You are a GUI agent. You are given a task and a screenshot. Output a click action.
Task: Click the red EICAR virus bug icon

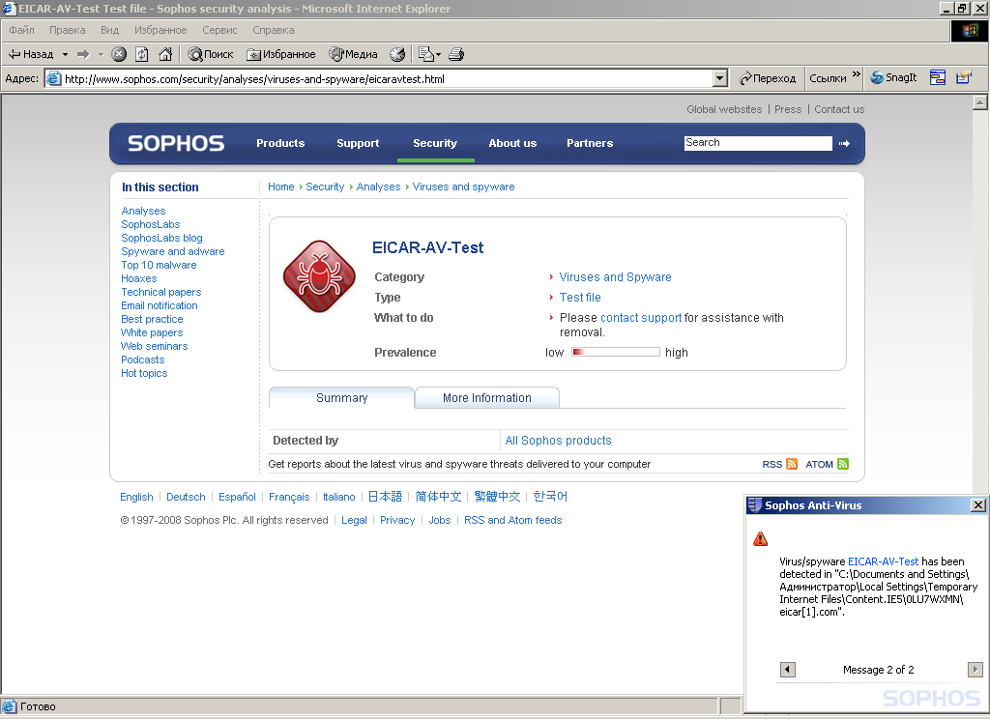(x=319, y=275)
